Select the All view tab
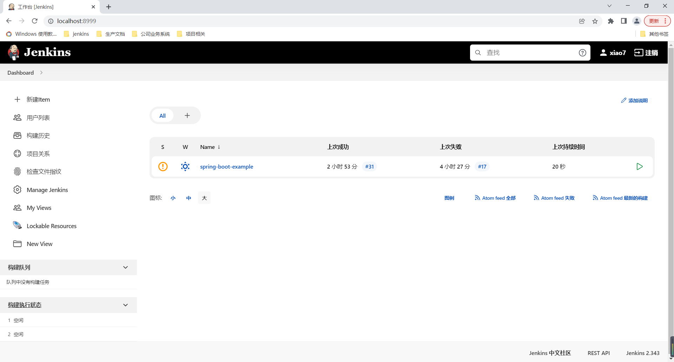Screen dimensions: 674x362 click(163, 116)
